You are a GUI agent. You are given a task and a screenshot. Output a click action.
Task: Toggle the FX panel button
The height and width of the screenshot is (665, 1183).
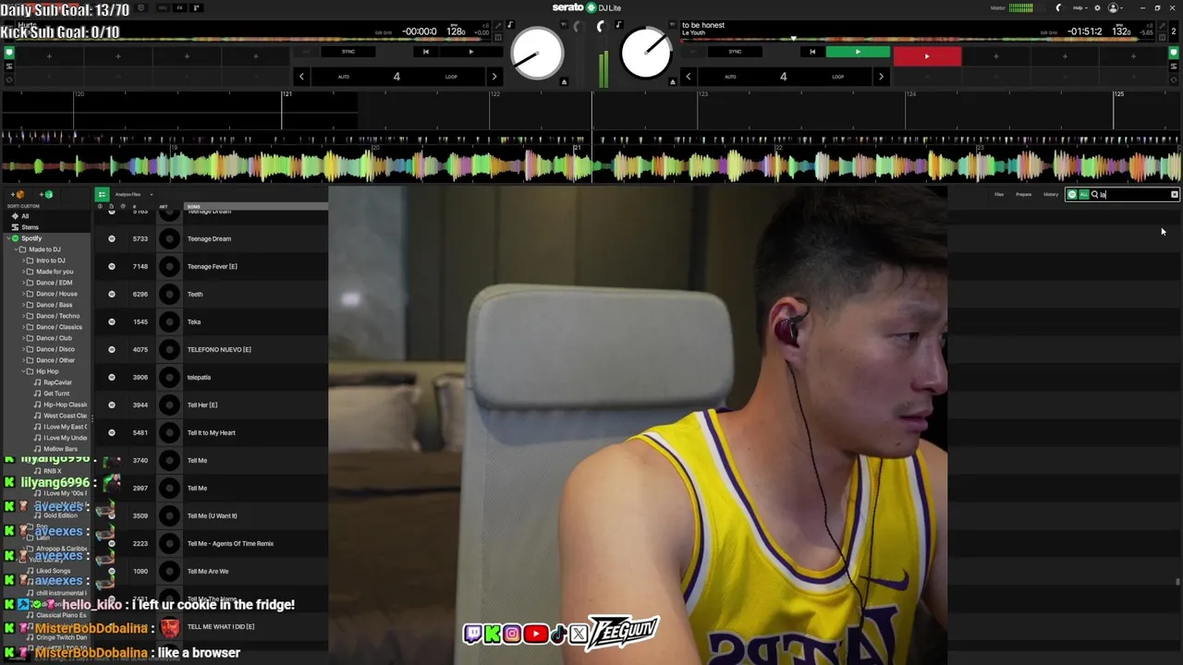179,7
